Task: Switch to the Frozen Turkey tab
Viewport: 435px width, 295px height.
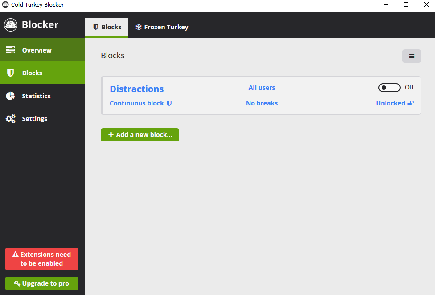Action: pos(162,28)
